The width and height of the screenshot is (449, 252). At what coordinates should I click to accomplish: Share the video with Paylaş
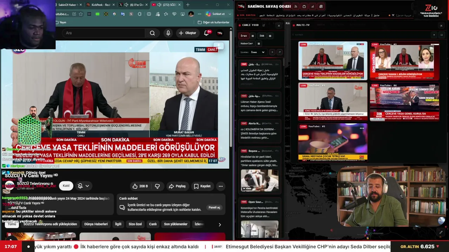pyautogui.click(x=177, y=186)
